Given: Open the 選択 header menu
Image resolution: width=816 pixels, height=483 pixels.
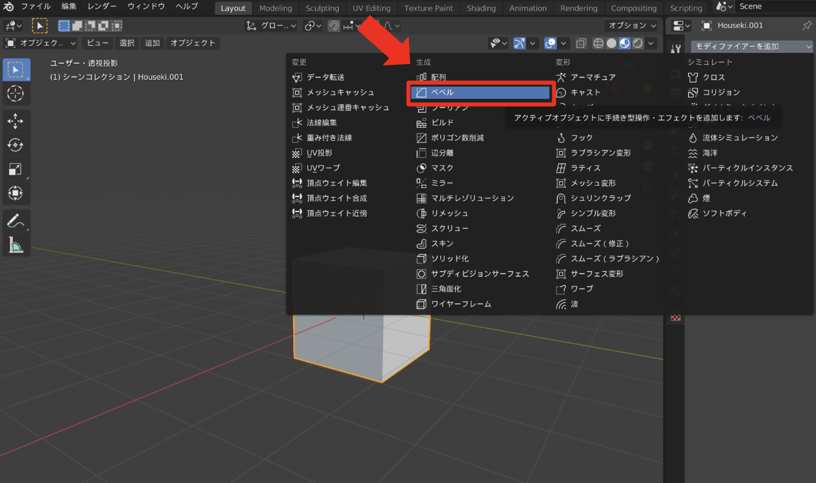Looking at the screenshot, I should coord(127,43).
